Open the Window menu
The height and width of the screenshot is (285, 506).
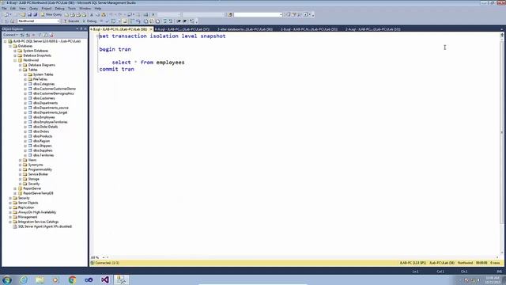[85, 9]
